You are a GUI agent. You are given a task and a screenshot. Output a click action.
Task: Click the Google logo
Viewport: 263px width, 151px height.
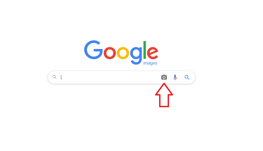(x=121, y=53)
